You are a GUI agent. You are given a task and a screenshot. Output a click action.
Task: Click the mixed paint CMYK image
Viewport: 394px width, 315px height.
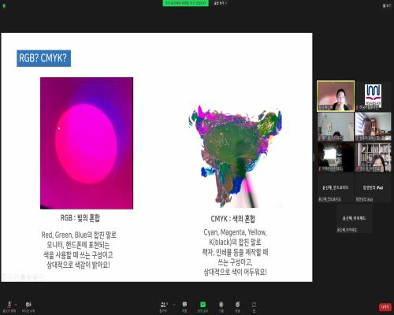[x=236, y=156]
